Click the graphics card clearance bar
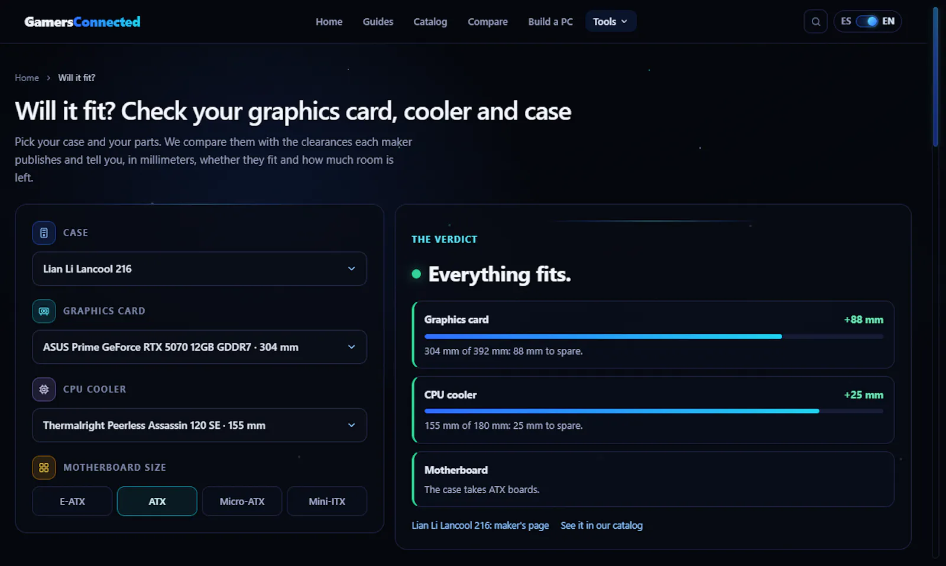The height and width of the screenshot is (566, 946). [653, 337]
